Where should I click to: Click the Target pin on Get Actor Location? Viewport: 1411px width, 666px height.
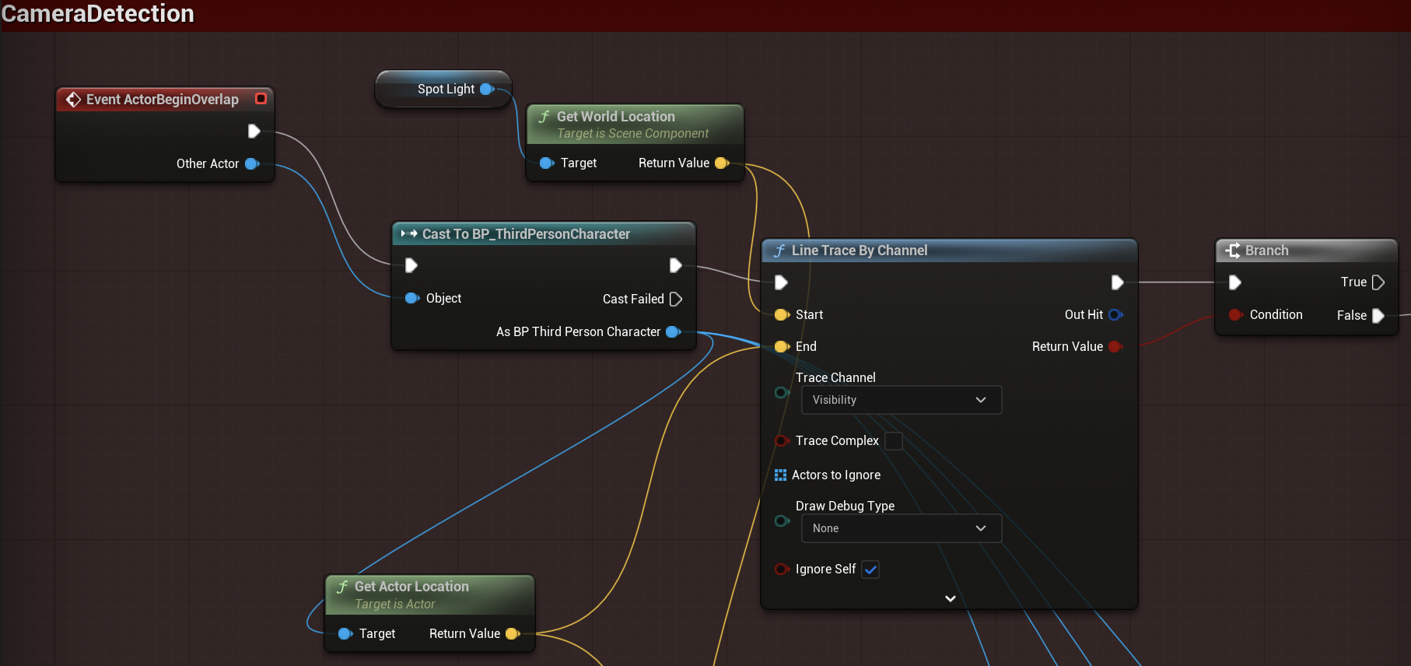pos(345,633)
